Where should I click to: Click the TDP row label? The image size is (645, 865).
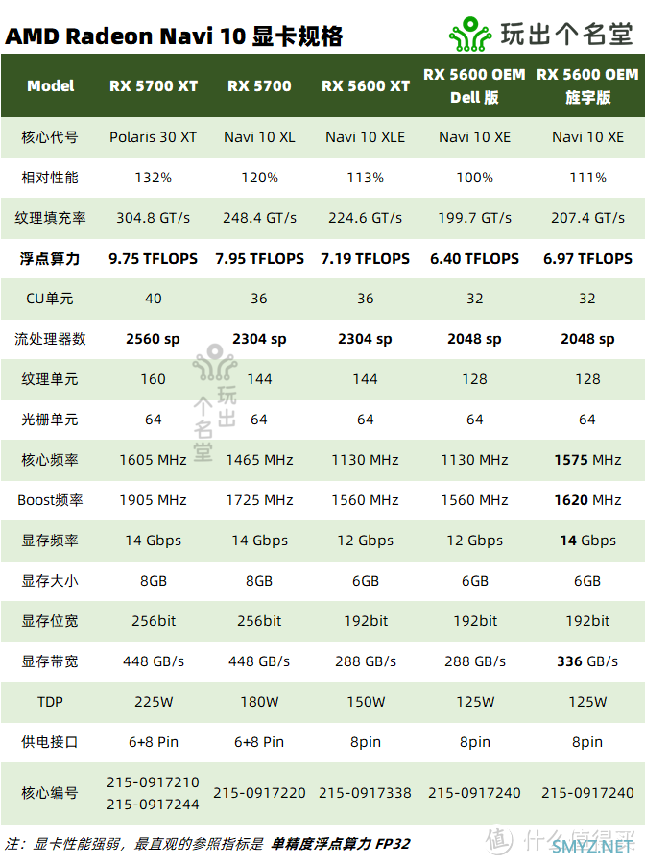tap(50, 702)
